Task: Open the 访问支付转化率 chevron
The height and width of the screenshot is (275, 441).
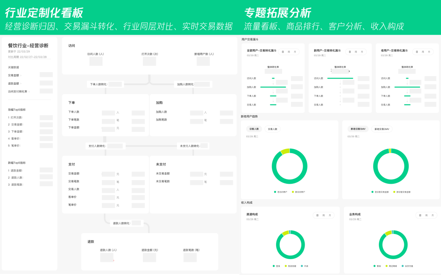Action: tap(29, 92)
